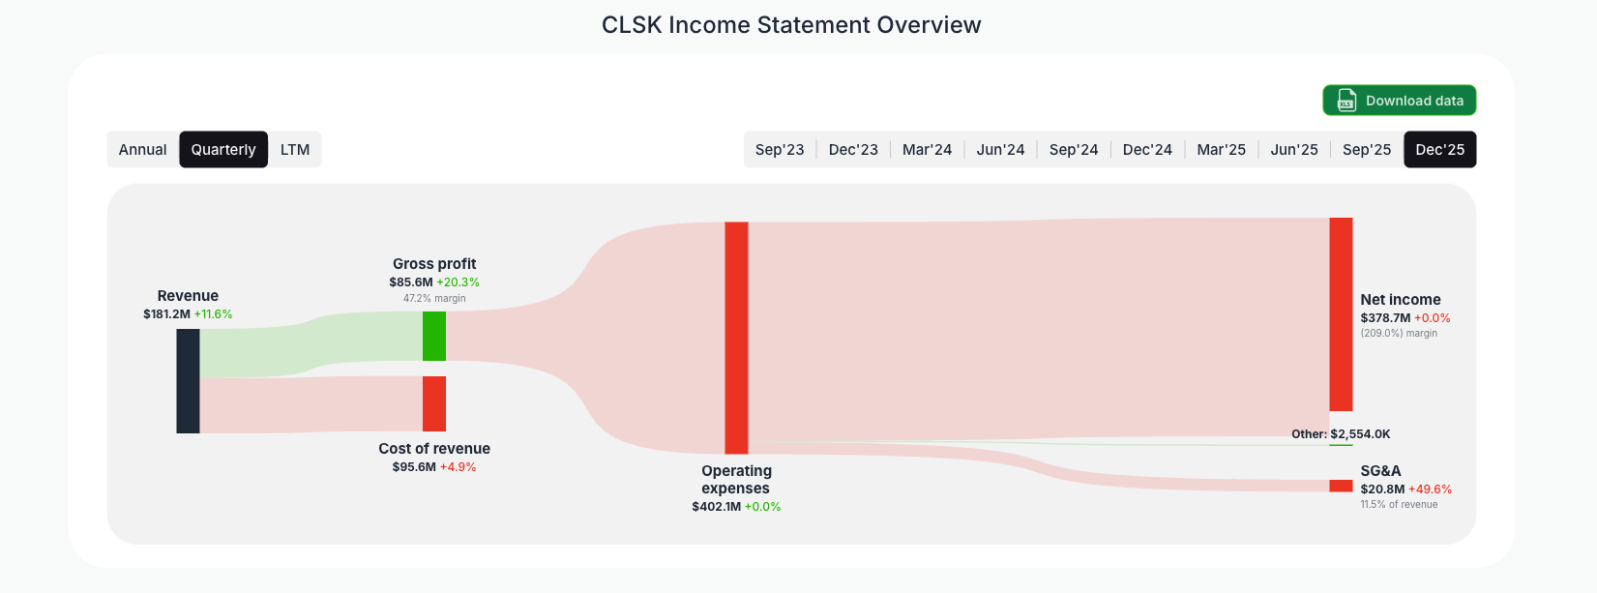
Task: Click the dark Revenue node bar
Action: (x=189, y=380)
